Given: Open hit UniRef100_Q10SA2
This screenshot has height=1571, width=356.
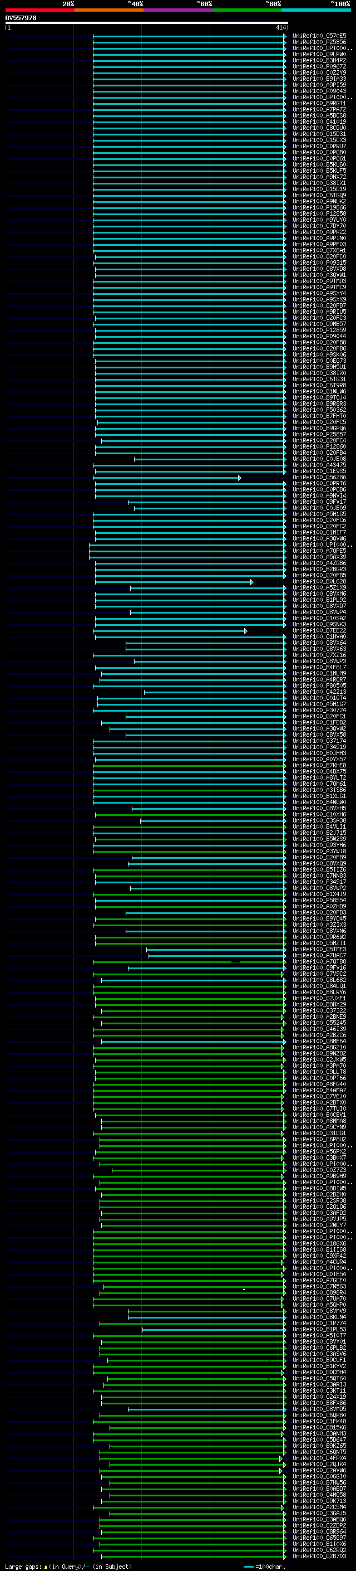Looking at the screenshot, I should [x=319, y=618].
